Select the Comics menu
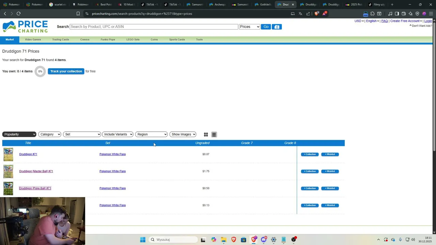Screen dimensions: 436x245 click(85, 39)
